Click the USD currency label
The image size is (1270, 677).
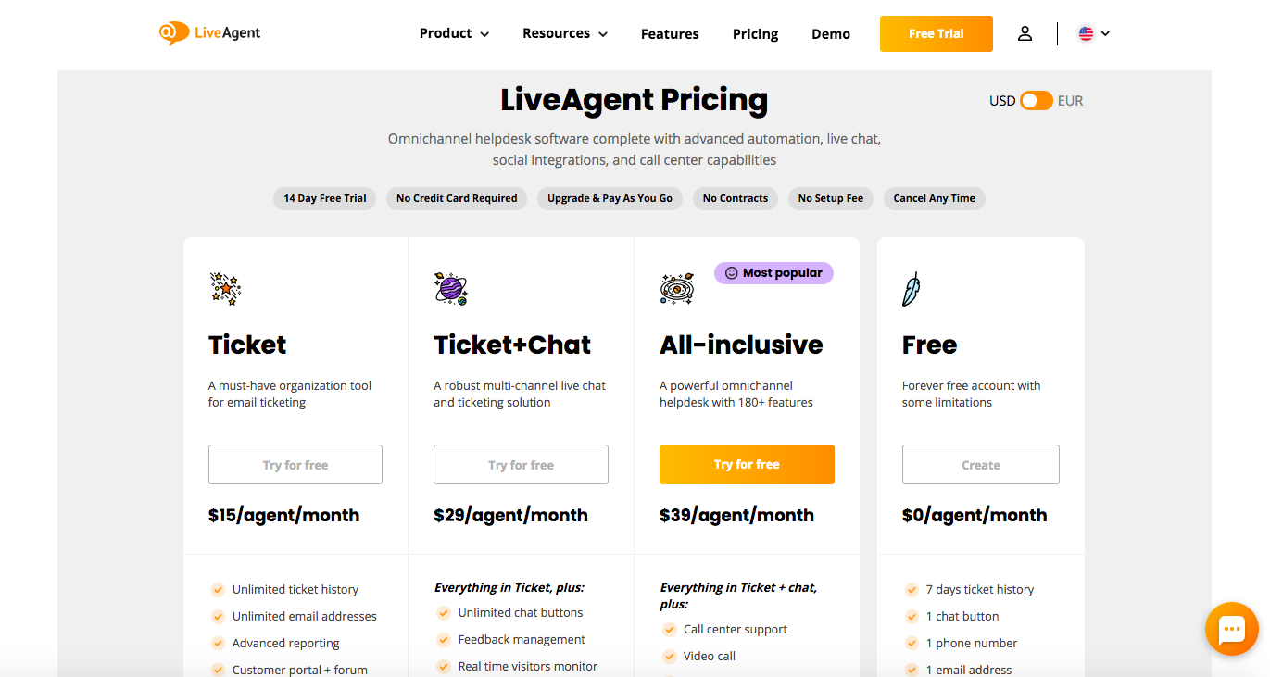[1002, 101]
